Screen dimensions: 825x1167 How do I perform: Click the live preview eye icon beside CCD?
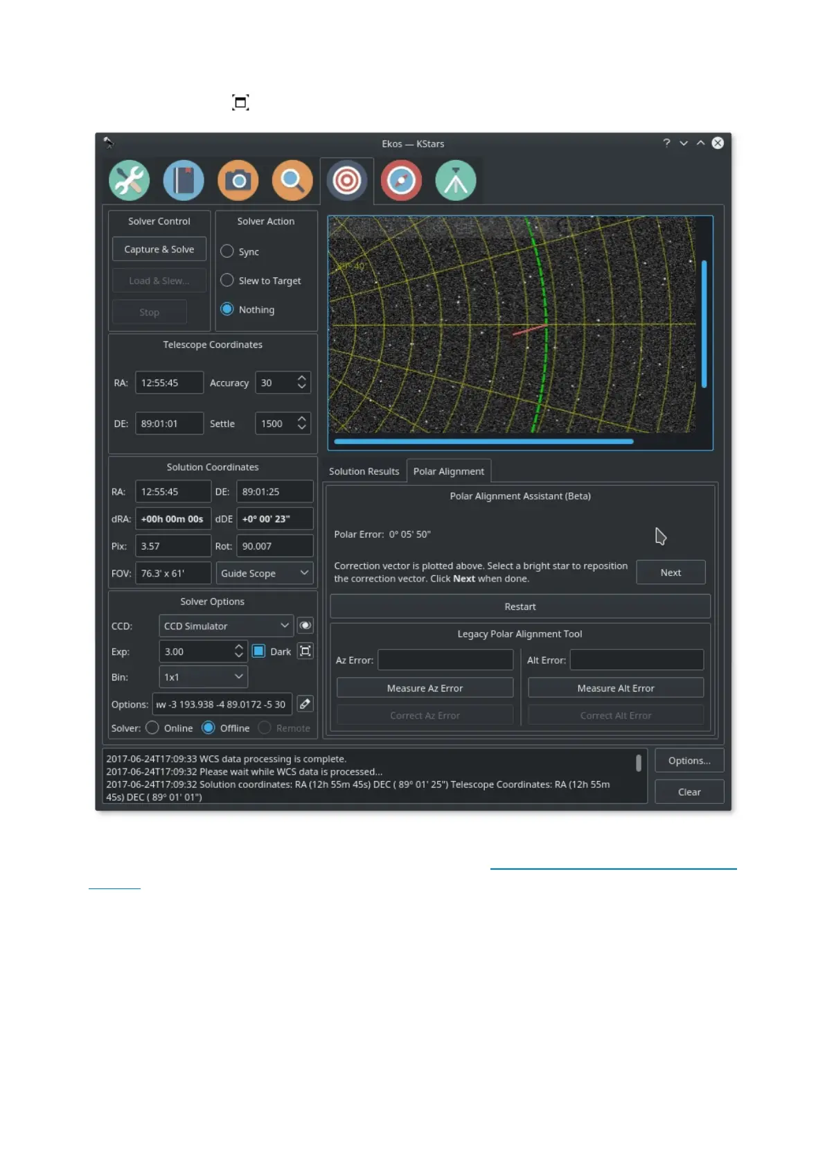[x=305, y=626]
